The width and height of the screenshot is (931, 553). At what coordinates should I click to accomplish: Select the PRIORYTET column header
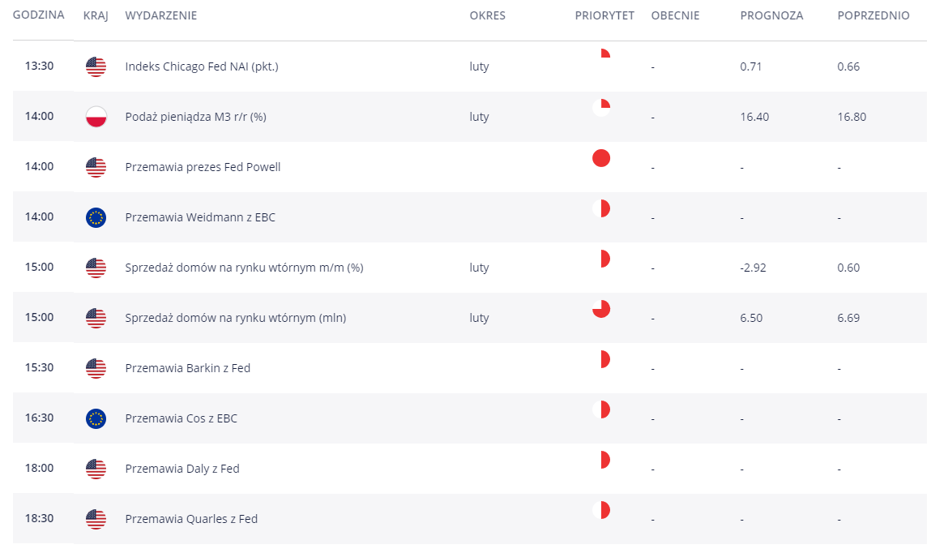point(604,15)
